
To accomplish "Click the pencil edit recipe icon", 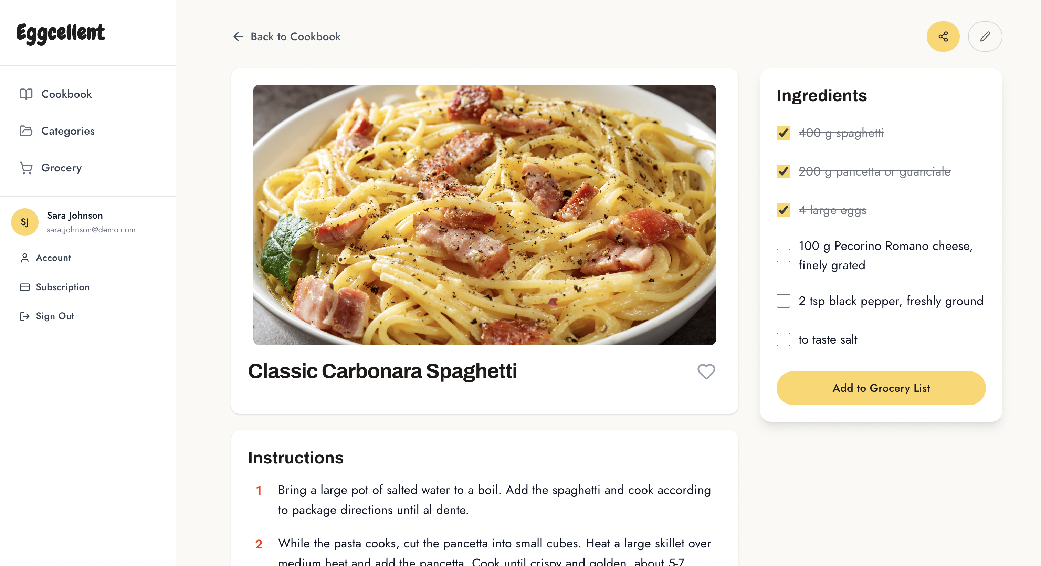I will point(985,36).
